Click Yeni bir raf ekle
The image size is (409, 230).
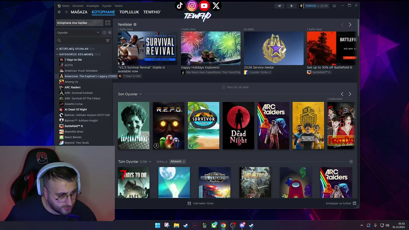[x=235, y=87]
